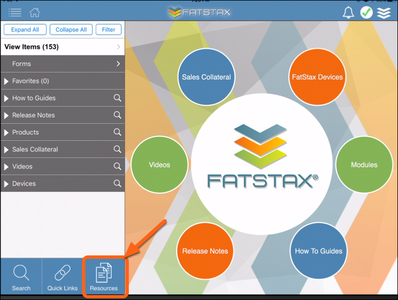Open View Items (153) chevron
The image size is (398, 300).
(118, 47)
